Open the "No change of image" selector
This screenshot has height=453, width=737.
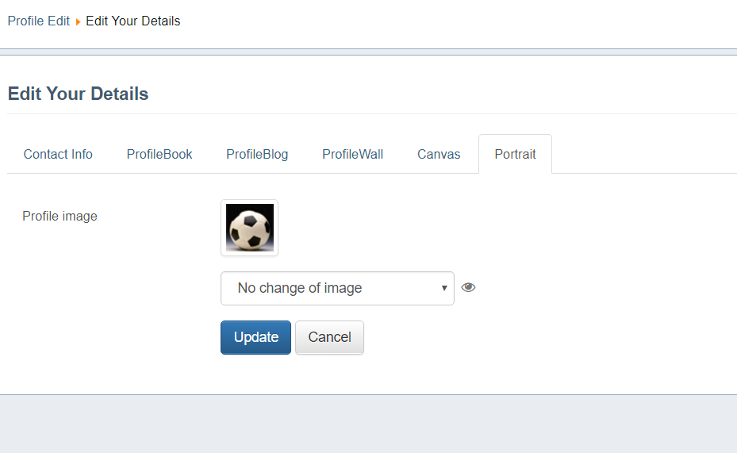[x=337, y=288]
